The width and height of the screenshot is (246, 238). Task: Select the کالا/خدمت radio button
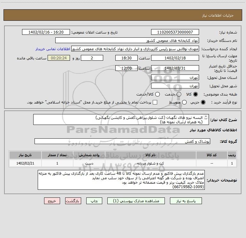(158, 94)
